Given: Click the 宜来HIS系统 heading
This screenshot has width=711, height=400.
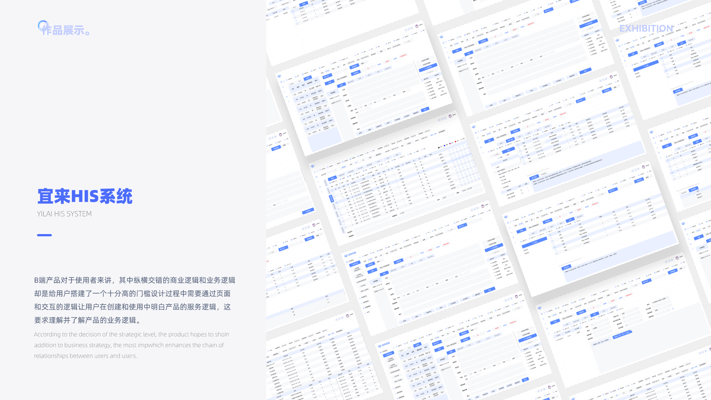Looking at the screenshot, I should (x=85, y=196).
